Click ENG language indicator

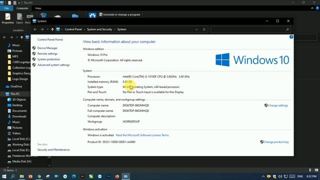pos(300,176)
